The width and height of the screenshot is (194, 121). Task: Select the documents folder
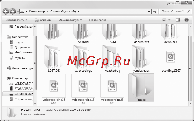[x=141, y=34]
